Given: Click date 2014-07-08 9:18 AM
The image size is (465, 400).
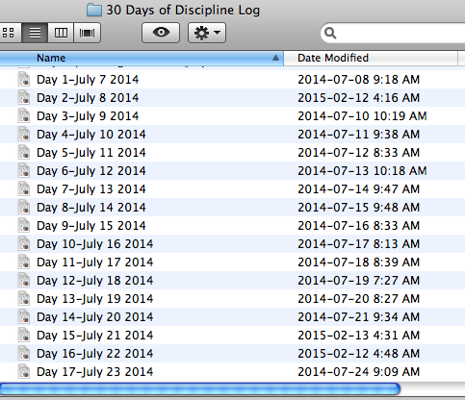Looking at the screenshot, I should tap(359, 80).
